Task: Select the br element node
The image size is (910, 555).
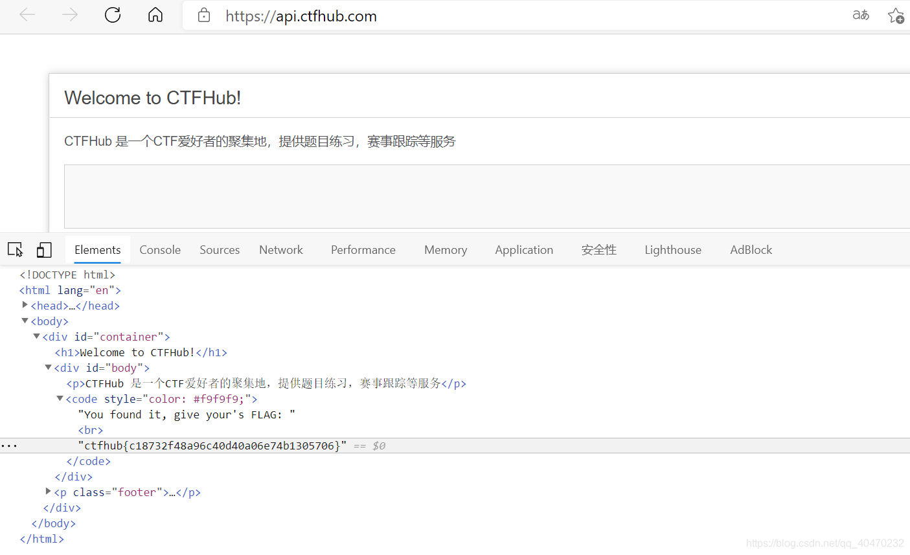Action: click(x=91, y=430)
